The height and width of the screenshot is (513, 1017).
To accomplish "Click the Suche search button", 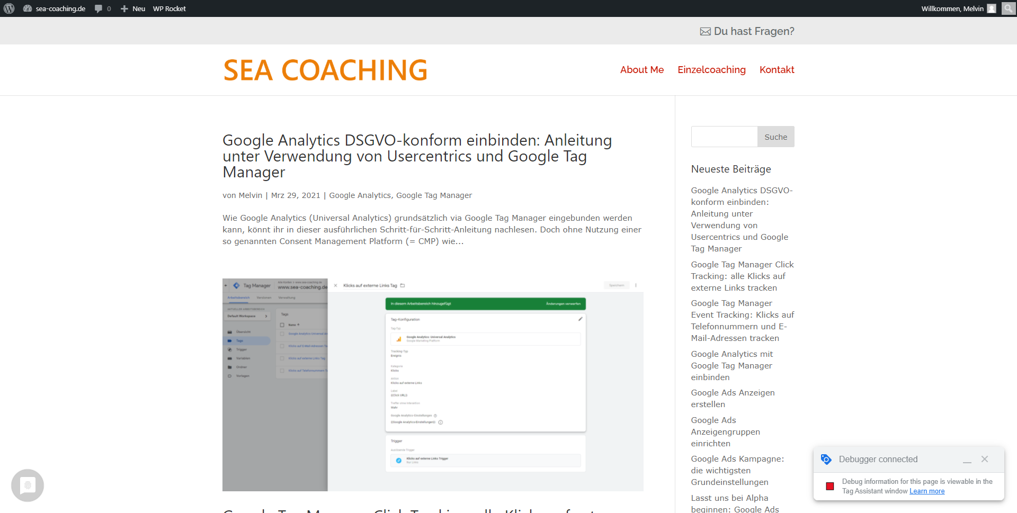I will point(775,137).
